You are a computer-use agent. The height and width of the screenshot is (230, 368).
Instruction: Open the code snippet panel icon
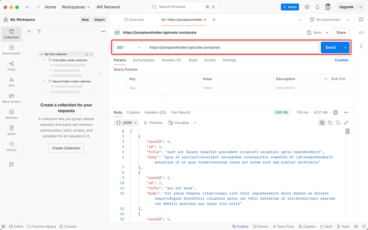click(x=361, y=33)
